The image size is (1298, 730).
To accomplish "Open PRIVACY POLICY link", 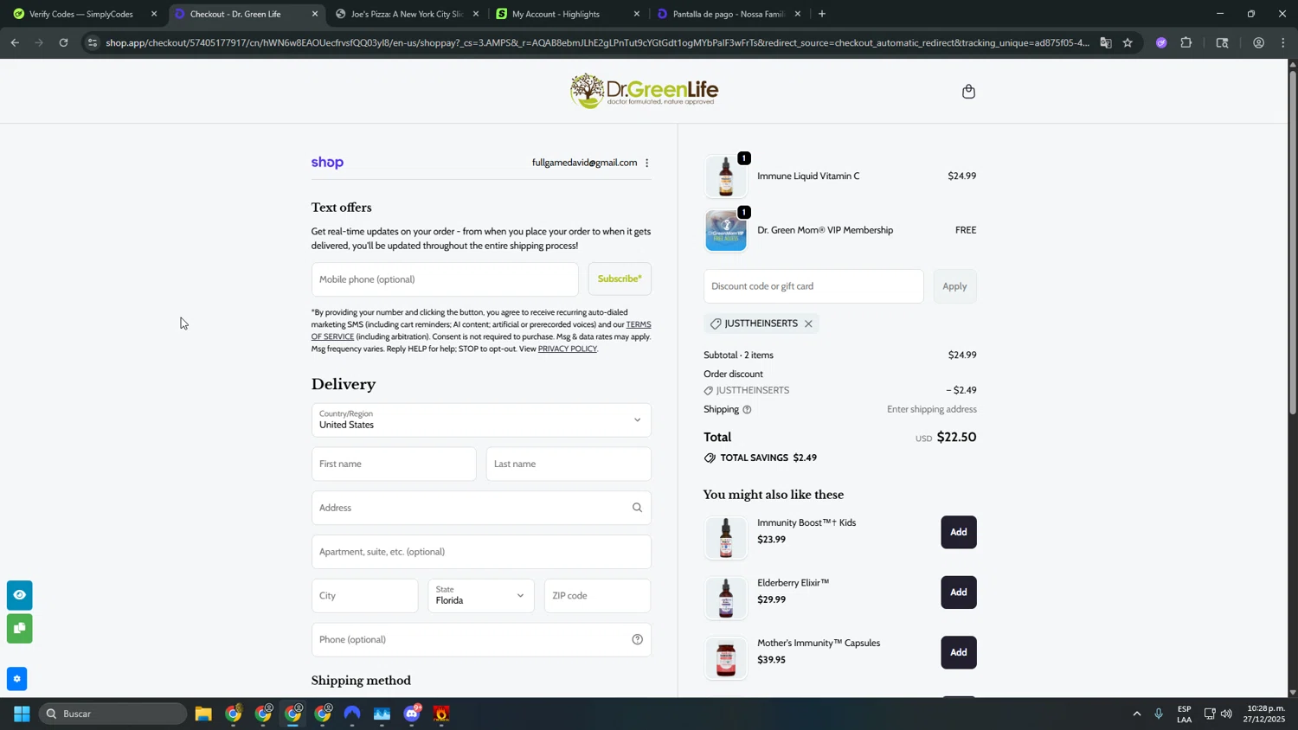I will (568, 349).
